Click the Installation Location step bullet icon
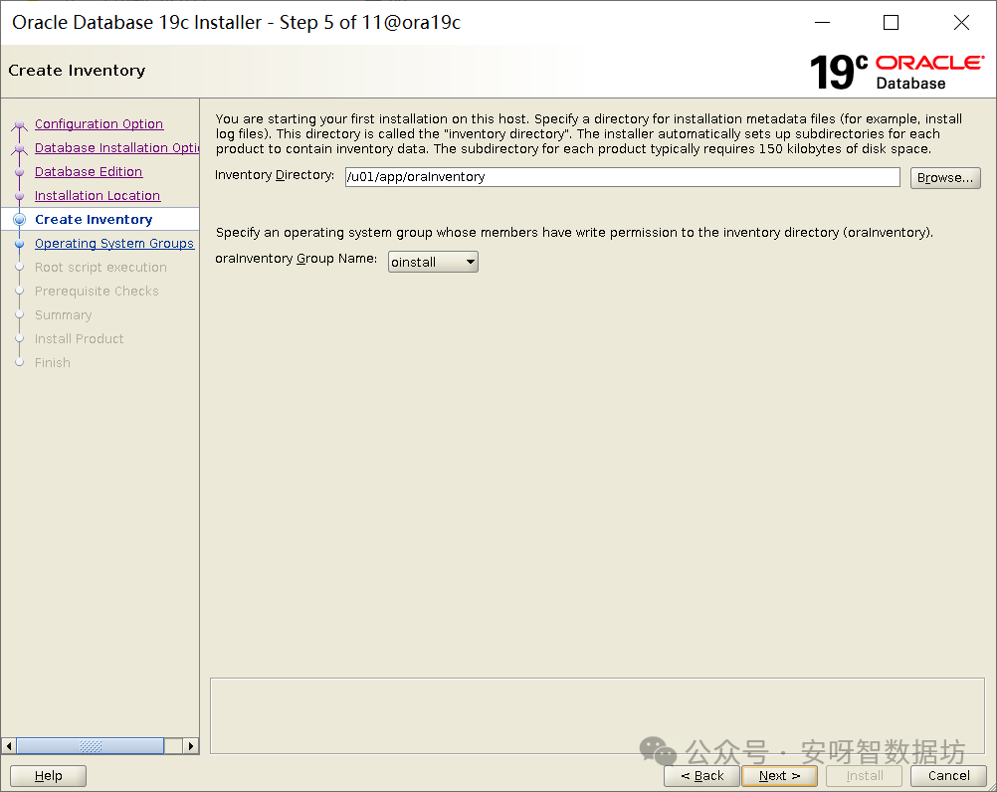Image resolution: width=997 pixels, height=792 pixels. pos(20,196)
